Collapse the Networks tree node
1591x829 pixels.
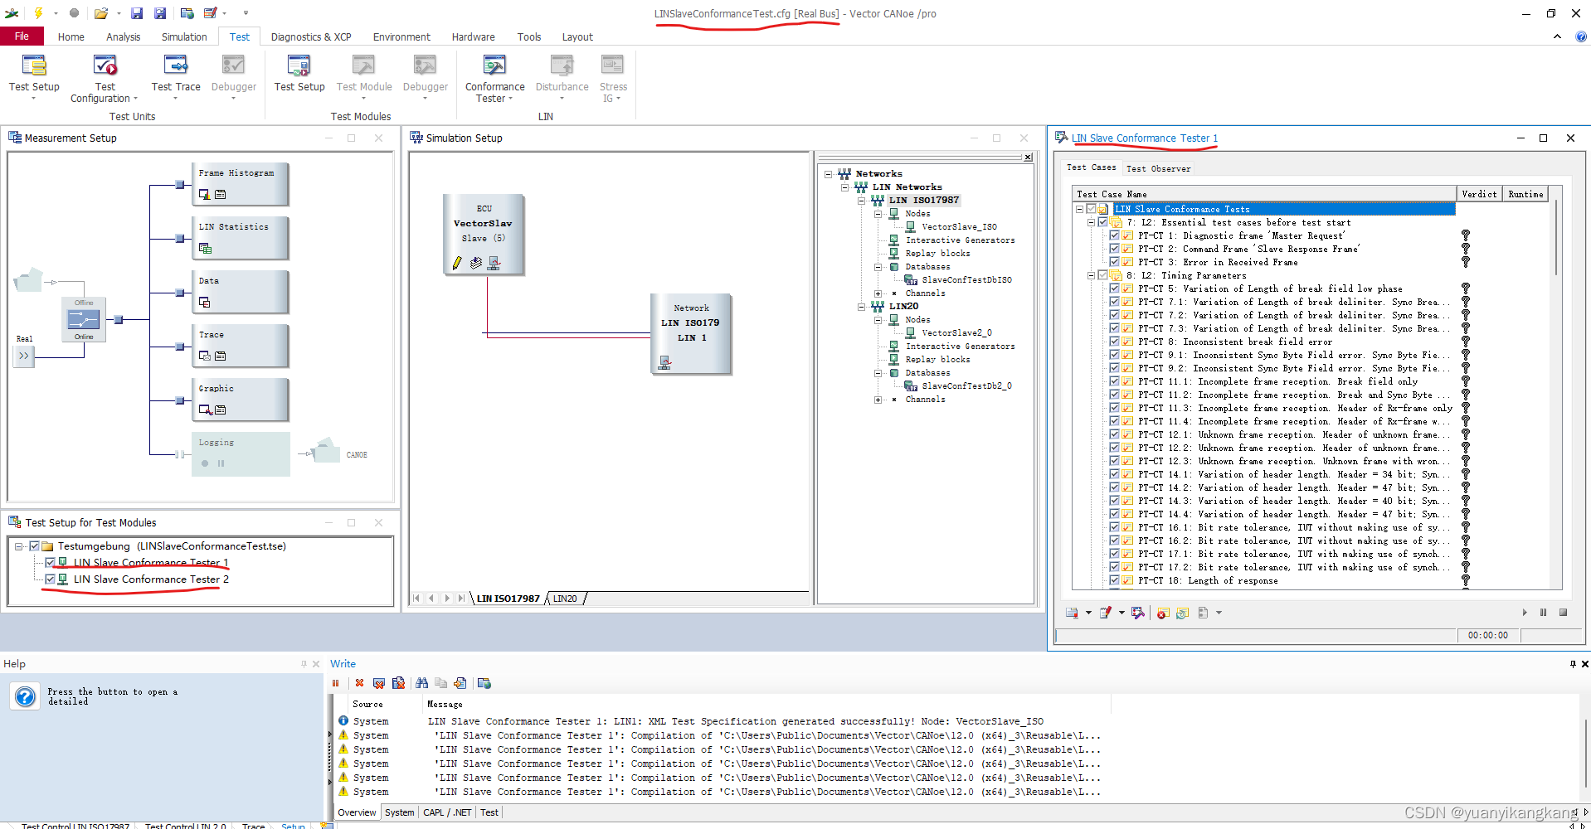[x=828, y=174]
